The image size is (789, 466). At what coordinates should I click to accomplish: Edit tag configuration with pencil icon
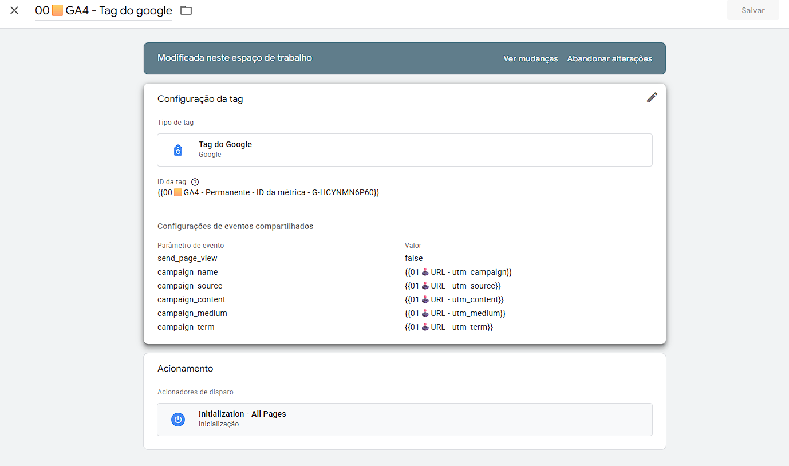tap(652, 97)
